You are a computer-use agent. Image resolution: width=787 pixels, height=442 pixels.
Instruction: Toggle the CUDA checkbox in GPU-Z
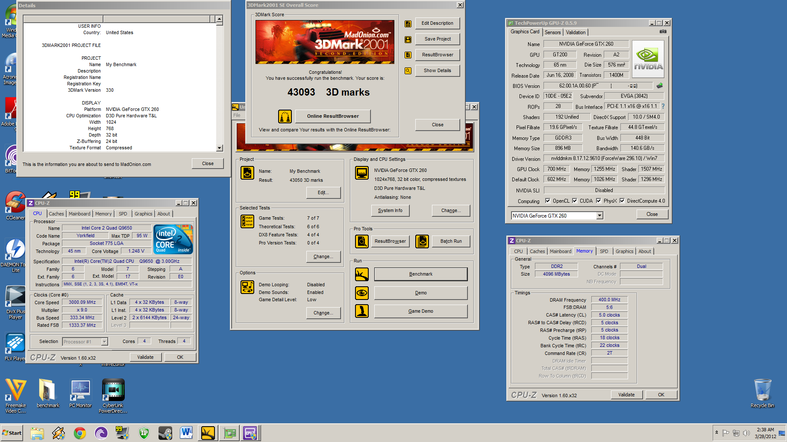click(575, 201)
